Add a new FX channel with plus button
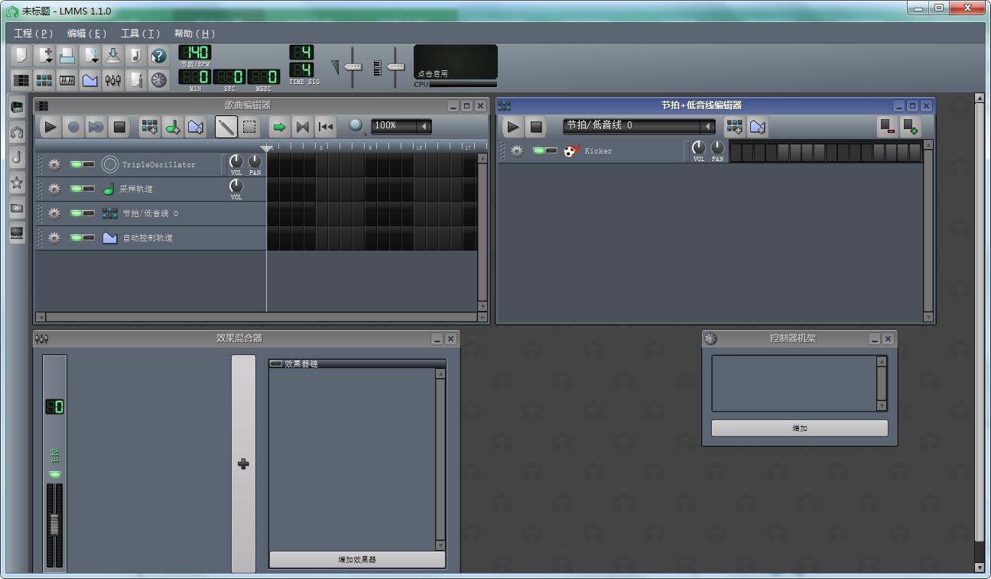Viewport: 991px width, 579px height. 243,464
